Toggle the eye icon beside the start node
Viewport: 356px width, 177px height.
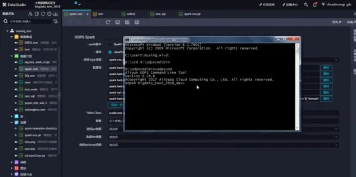pos(16,83)
